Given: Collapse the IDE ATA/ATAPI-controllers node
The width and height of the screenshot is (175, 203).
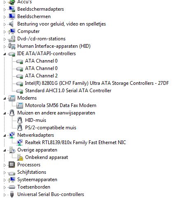Looking at the screenshot, I should click(x=5, y=54).
